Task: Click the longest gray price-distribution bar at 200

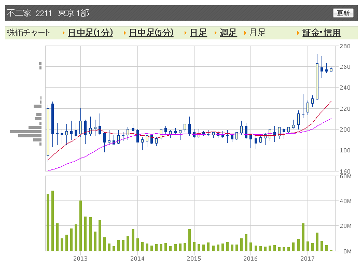Action: pyautogui.click(x=25, y=132)
